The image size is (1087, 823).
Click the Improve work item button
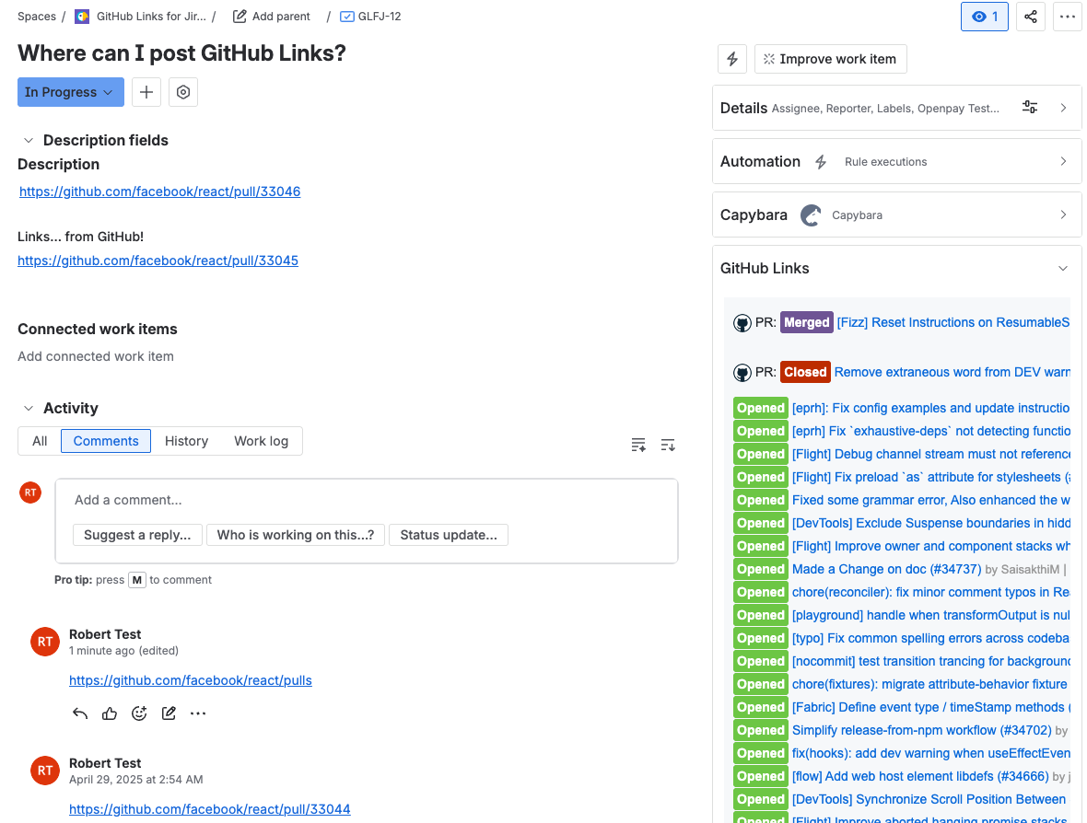[x=830, y=59]
